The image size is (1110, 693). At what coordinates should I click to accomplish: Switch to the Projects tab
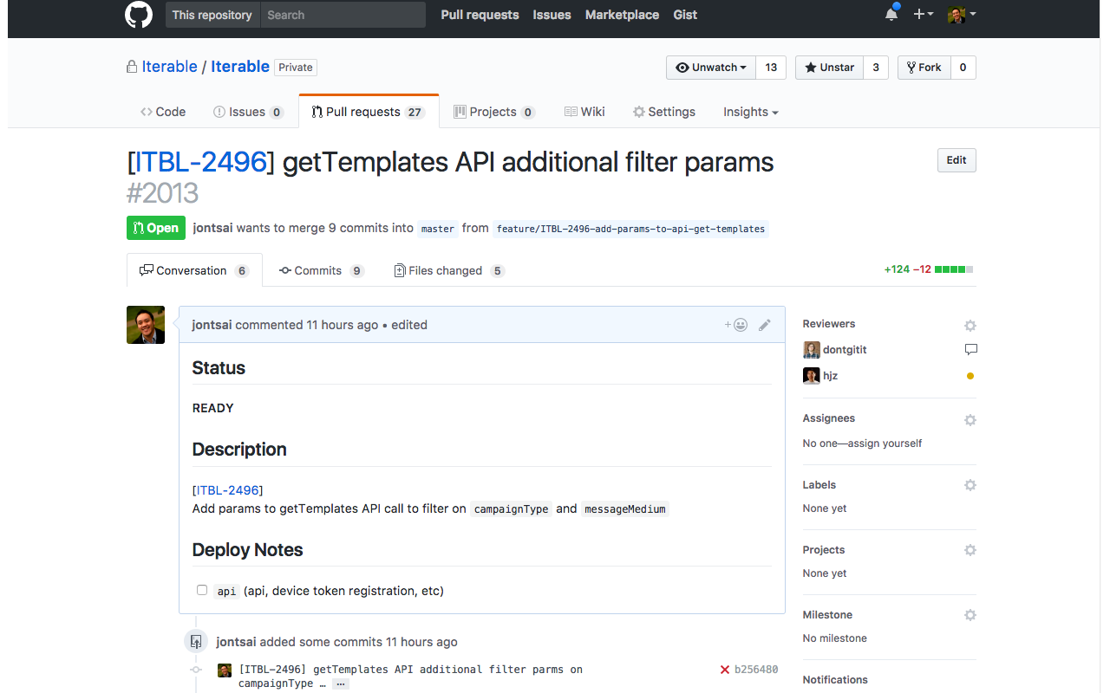[x=494, y=112]
